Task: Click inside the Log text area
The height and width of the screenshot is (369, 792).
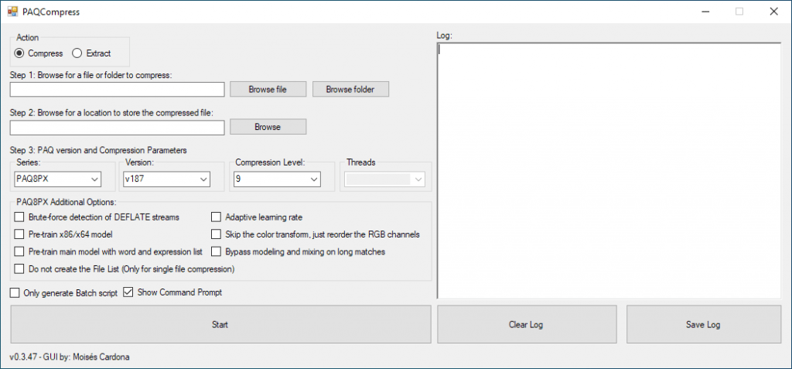Action: pyautogui.click(x=609, y=171)
